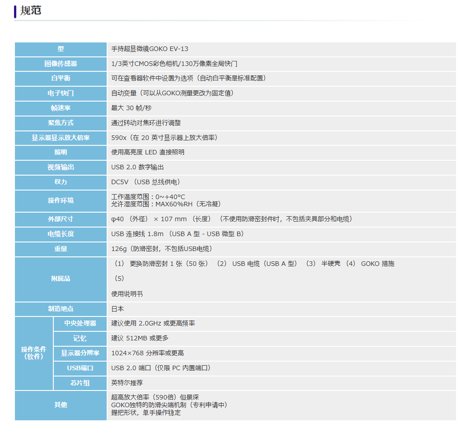
Task: Select the 权力 label cell
Action: coord(61,182)
